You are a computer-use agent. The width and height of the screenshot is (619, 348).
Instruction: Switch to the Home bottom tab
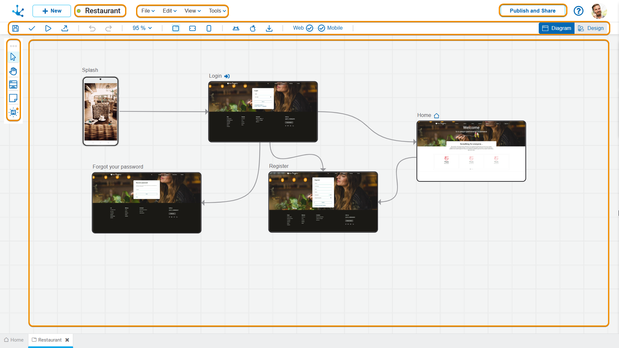(14, 340)
